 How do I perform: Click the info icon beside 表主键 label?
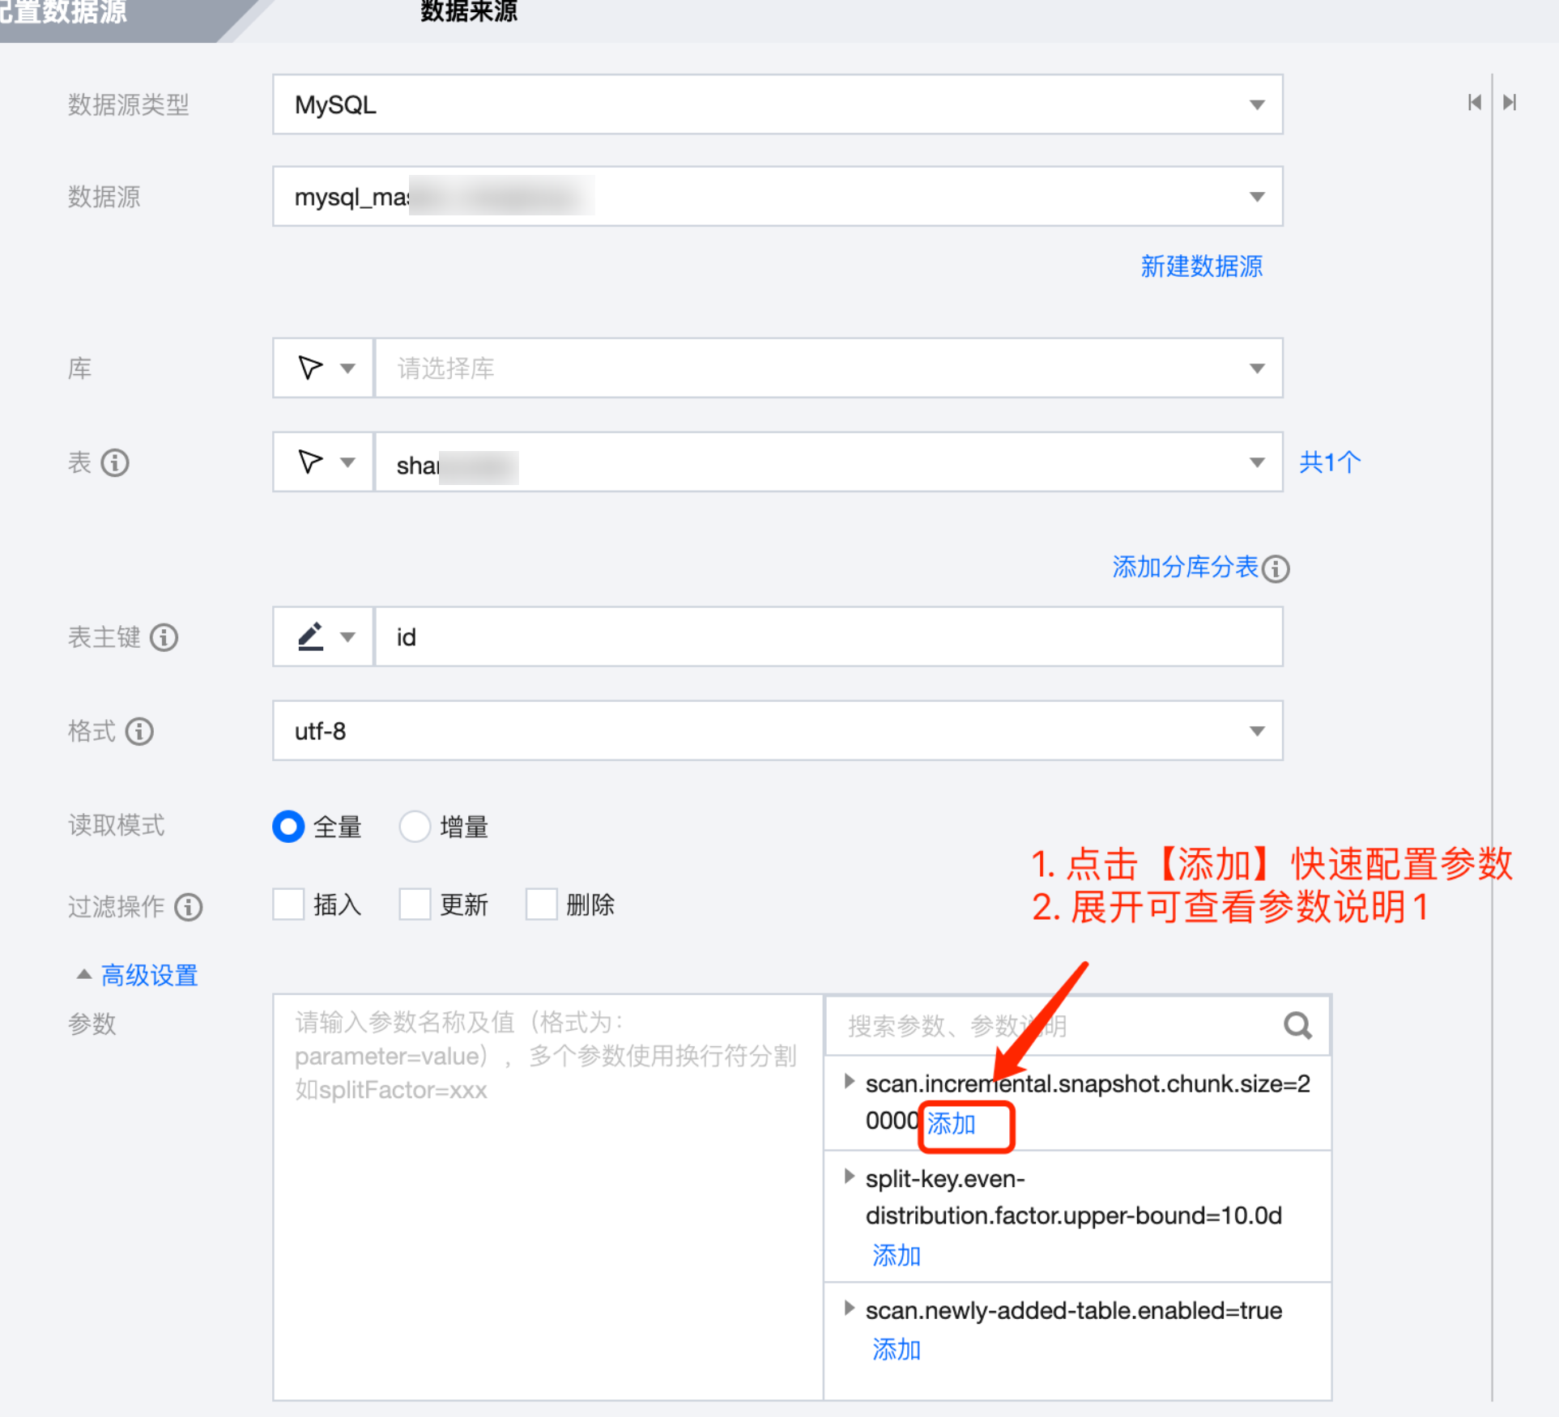pos(164,637)
